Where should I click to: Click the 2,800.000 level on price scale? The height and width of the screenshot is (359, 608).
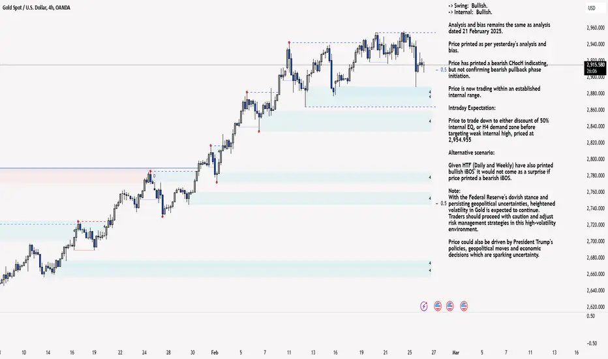click(595, 159)
